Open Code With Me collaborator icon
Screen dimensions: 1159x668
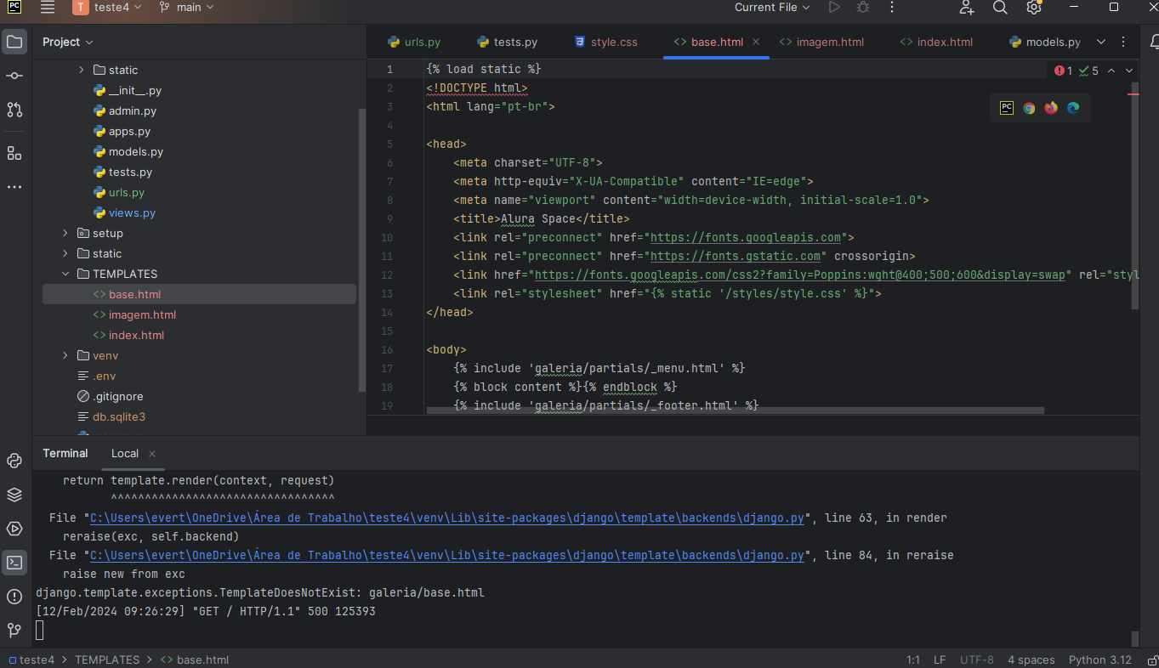tap(967, 8)
